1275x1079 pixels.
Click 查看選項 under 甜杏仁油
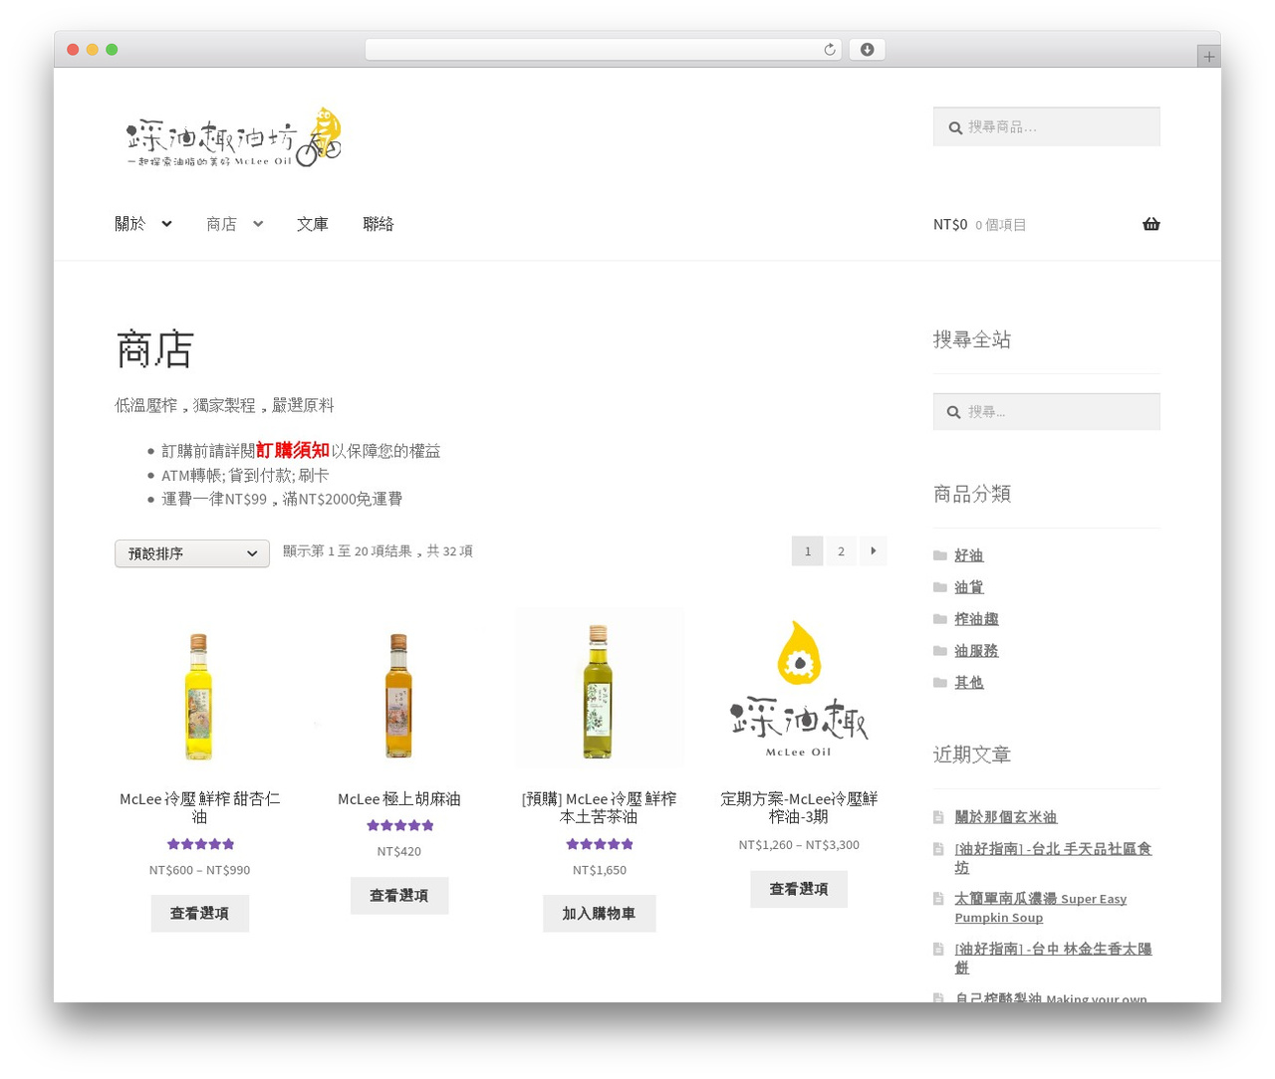pos(199,913)
